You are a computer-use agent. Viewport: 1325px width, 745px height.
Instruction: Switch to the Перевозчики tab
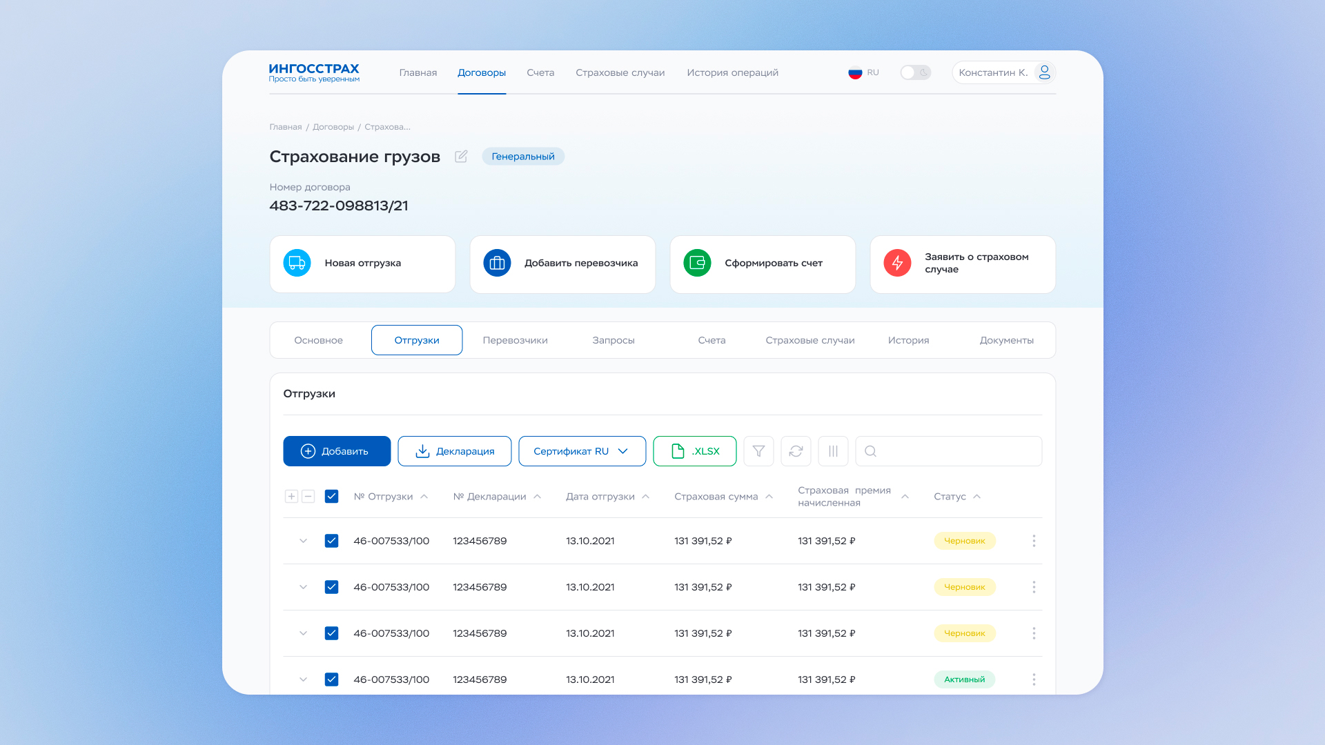click(x=515, y=340)
